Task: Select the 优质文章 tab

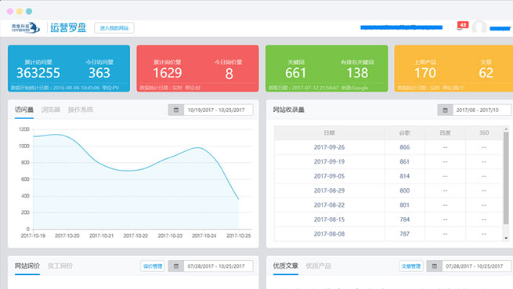Action: (286, 266)
